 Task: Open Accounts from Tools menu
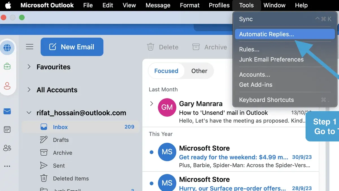[285, 75]
